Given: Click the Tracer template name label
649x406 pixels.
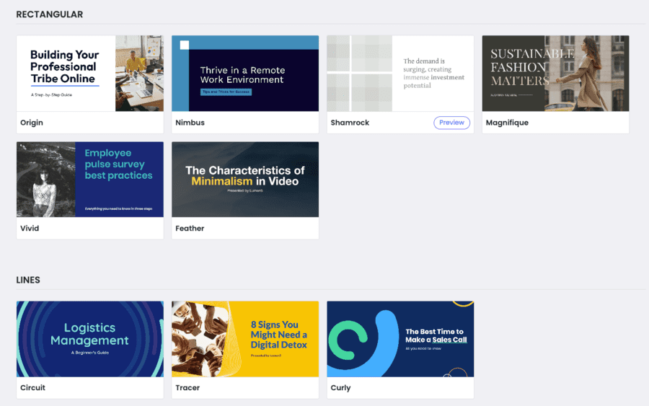Looking at the screenshot, I should coord(187,388).
